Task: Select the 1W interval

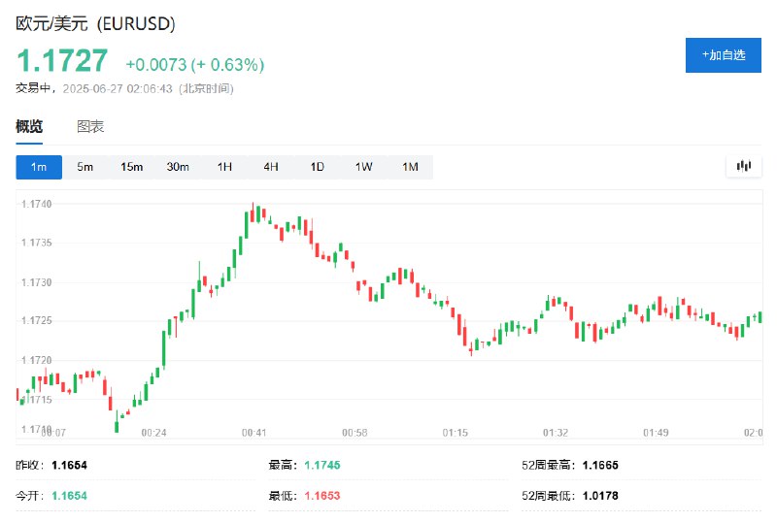Action: tap(363, 167)
